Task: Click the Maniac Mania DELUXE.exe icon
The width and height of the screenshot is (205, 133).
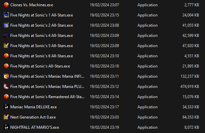Action: pyautogui.click(x=6, y=107)
